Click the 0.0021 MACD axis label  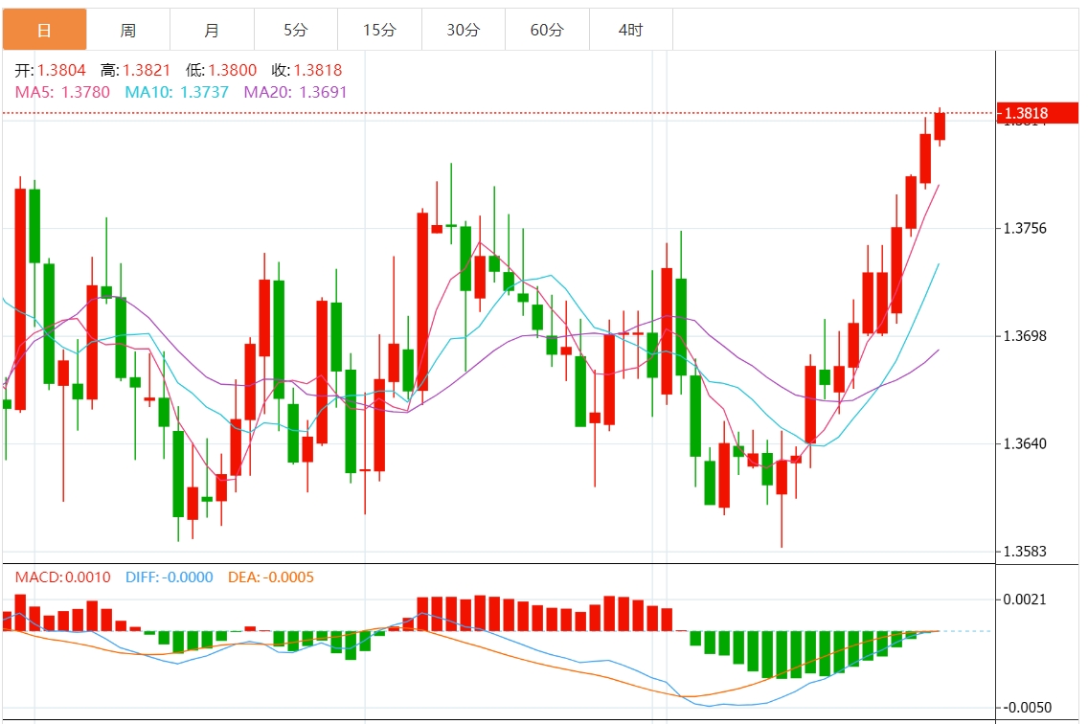click(x=1025, y=600)
